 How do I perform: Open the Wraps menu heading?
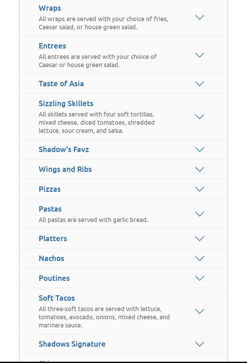click(50, 8)
